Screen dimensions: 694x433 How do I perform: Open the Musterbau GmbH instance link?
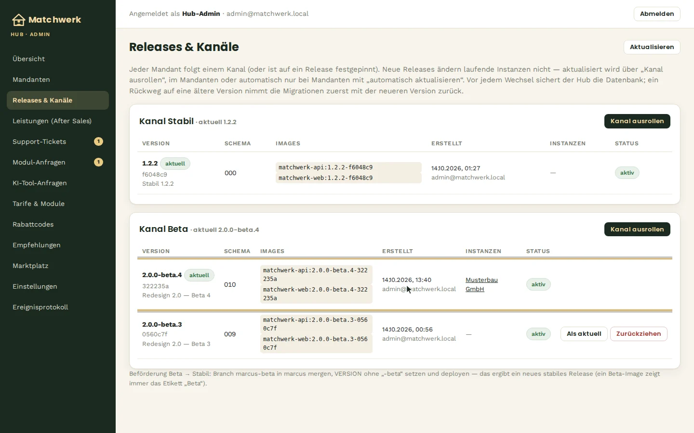point(481,284)
